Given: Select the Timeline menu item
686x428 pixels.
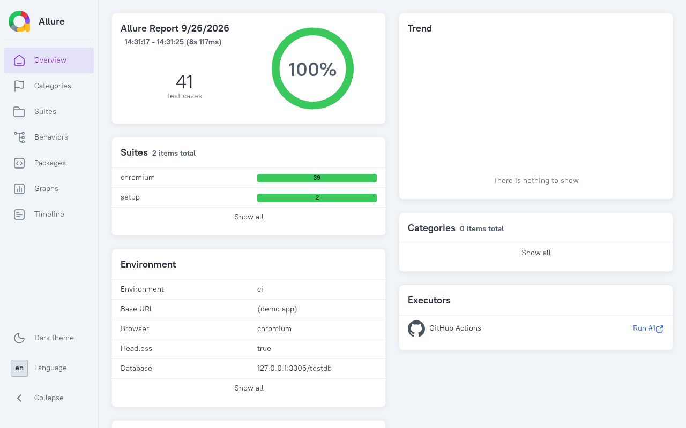Looking at the screenshot, I should (x=49, y=215).
